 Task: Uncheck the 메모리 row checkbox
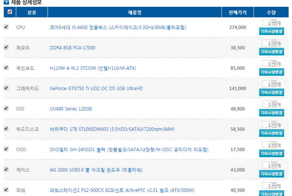(6, 47)
